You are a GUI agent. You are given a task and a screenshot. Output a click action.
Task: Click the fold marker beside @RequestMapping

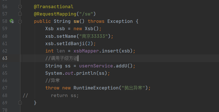20,14
